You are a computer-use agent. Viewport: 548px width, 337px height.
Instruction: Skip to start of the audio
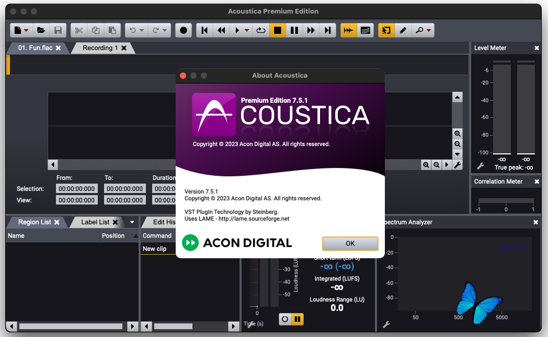click(205, 30)
